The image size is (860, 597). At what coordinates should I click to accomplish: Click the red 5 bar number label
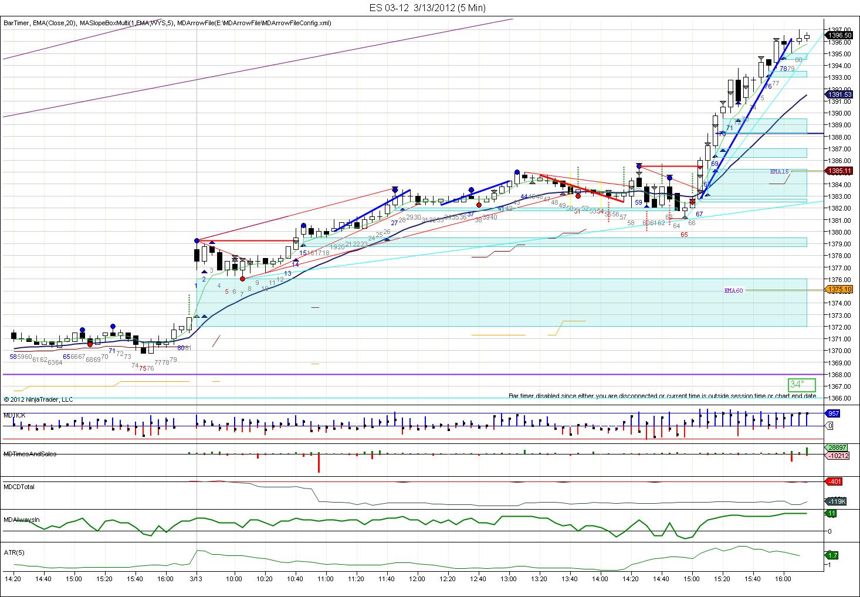(x=226, y=291)
